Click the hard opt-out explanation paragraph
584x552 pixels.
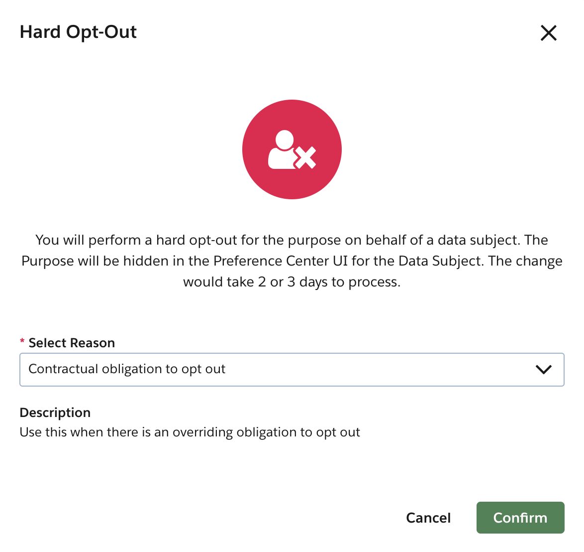coord(292,261)
